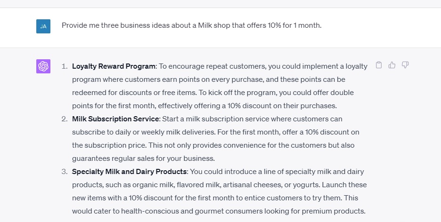Click list number 2 in the response
The width and height of the screenshot is (441, 222).
click(x=65, y=119)
